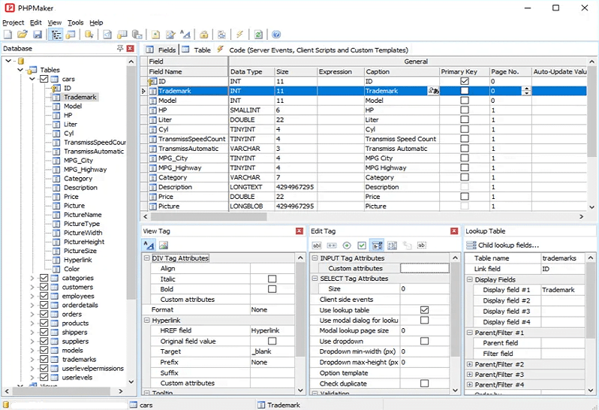Uncheck the customers table in the tree
The image size is (599, 410).
[x=44, y=287]
